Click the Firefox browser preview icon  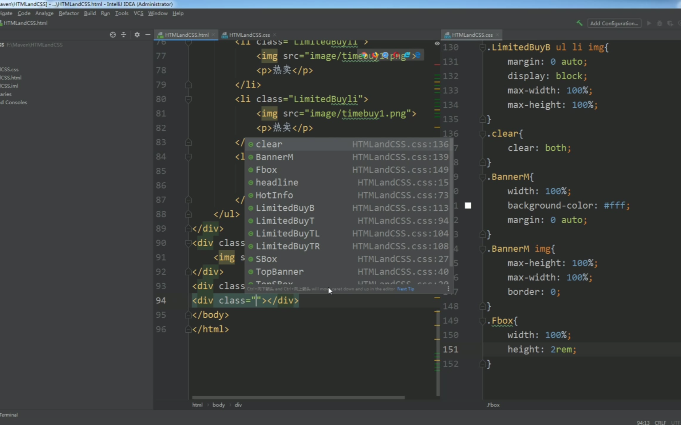[x=375, y=55]
